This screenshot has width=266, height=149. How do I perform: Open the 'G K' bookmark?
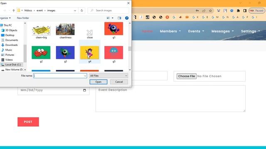click(x=195, y=17)
